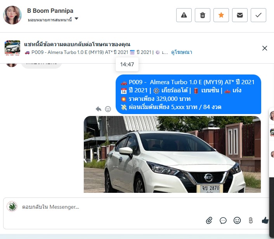Open the มอบหมายการสนทนานี้ assignment dropdown

click(x=53, y=19)
